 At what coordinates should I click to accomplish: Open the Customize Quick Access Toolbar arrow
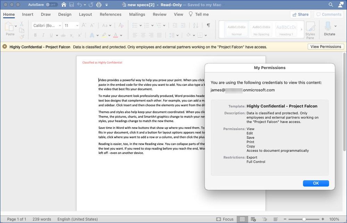[106, 5]
